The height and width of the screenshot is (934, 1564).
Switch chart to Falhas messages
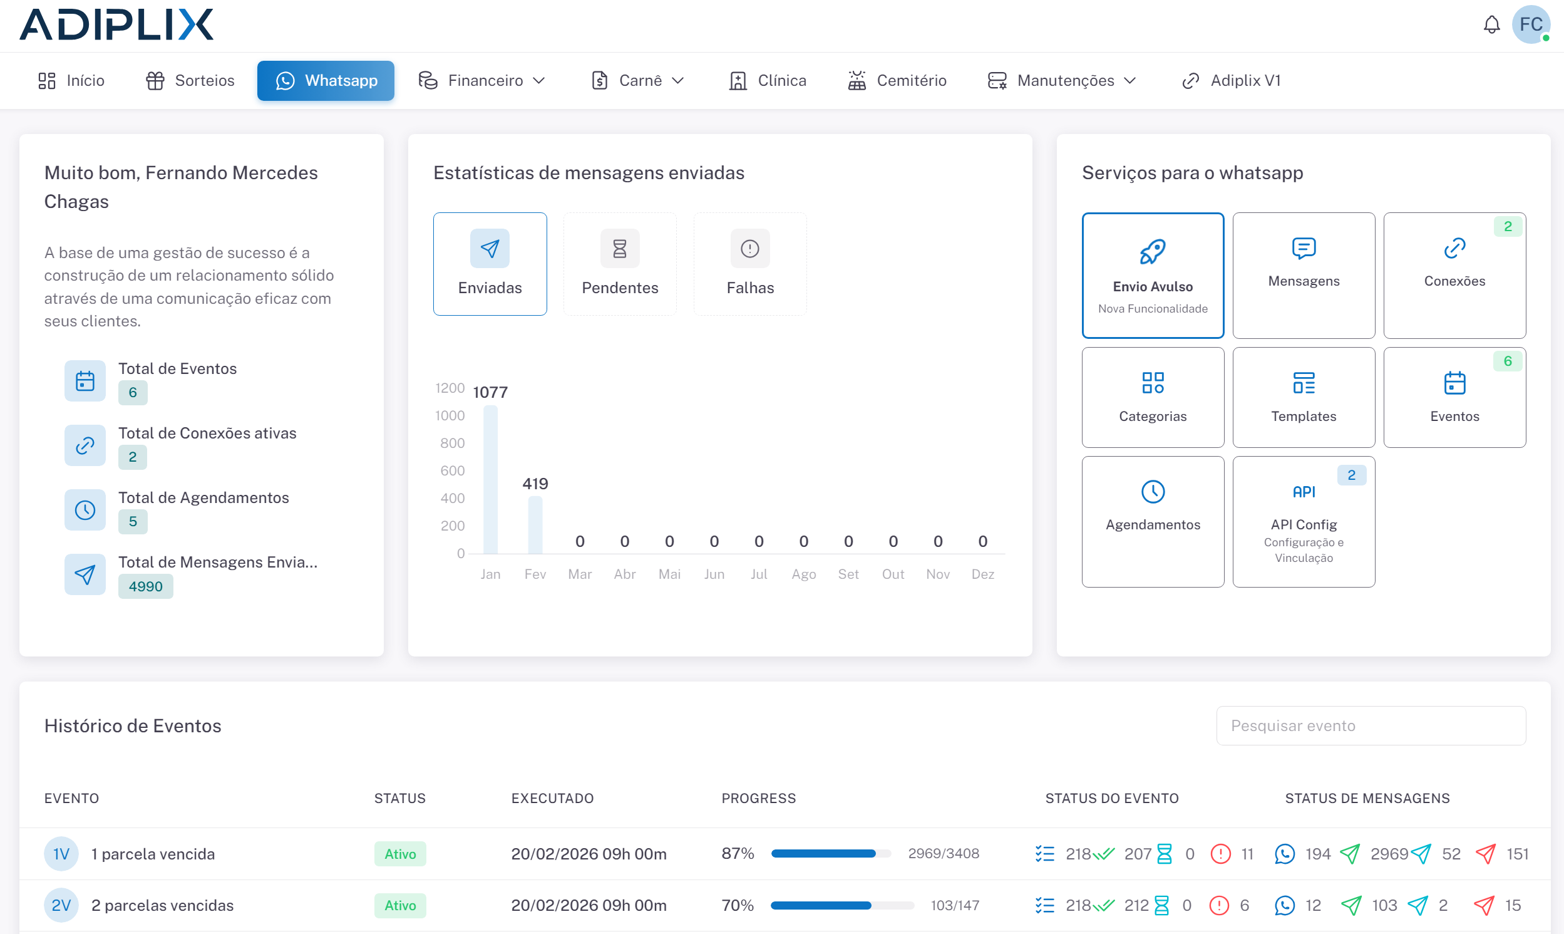click(749, 264)
